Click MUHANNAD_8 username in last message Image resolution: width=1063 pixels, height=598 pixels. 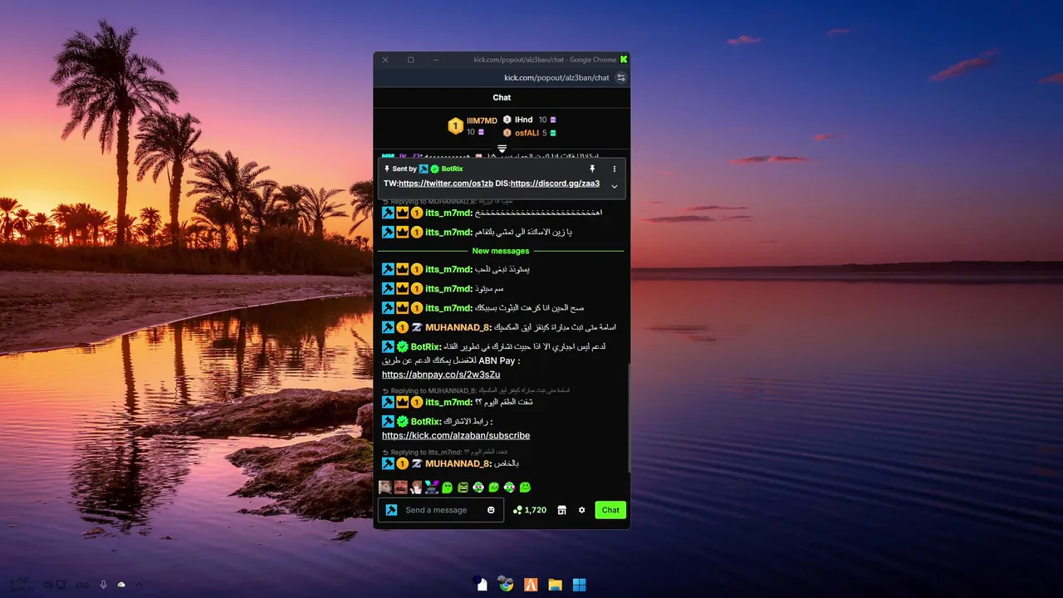point(458,463)
